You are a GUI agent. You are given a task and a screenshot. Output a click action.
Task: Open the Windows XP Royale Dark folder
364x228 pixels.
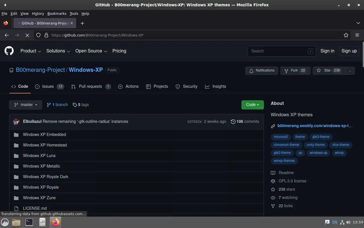click(45, 177)
